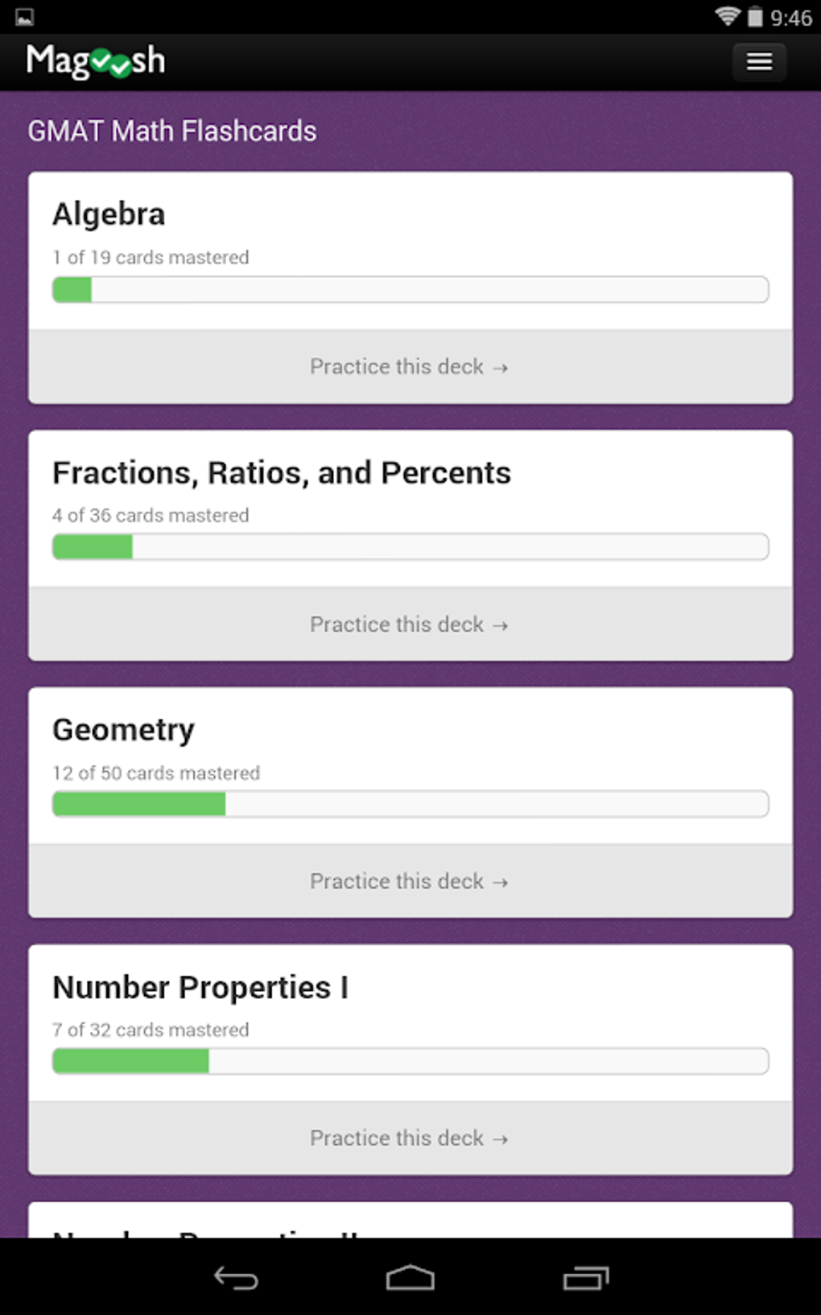821x1315 pixels.
Task: Practice the Algebra deck
Action: coord(410,367)
